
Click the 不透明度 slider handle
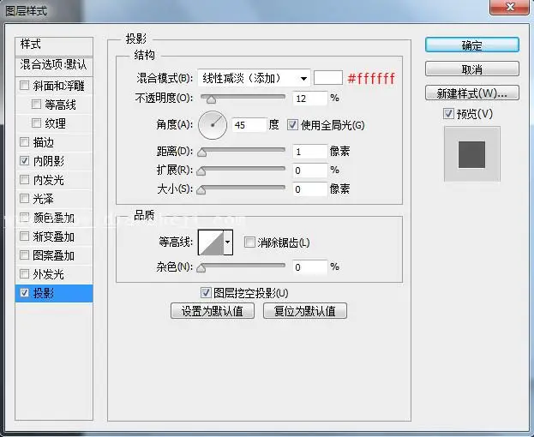click(211, 99)
